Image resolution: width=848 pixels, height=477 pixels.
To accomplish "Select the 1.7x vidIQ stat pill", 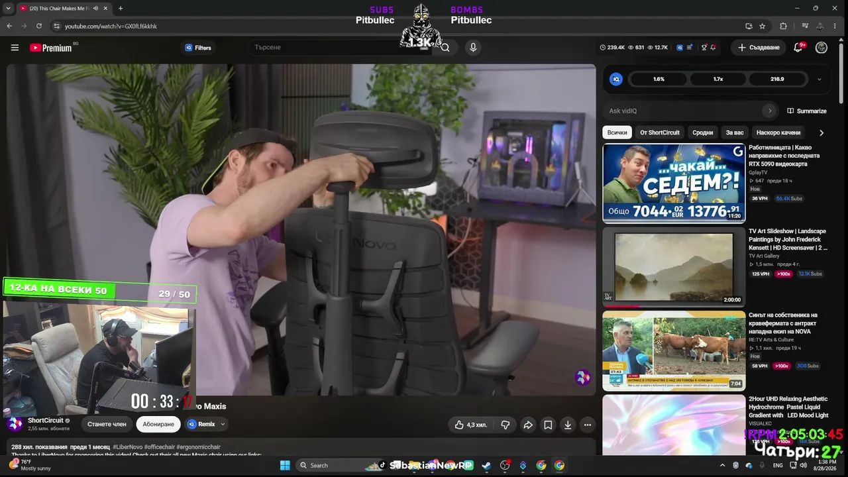I will point(718,79).
